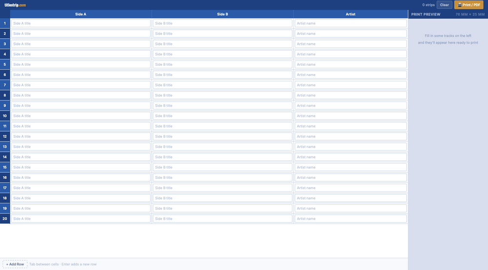Select row number 10 label
Image resolution: width=488 pixels, height=270 pixels.
pos(5,116)
